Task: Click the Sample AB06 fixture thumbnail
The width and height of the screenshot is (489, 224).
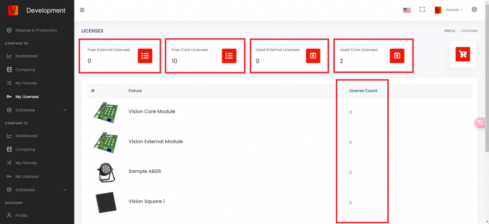Action: click(106, 172)
